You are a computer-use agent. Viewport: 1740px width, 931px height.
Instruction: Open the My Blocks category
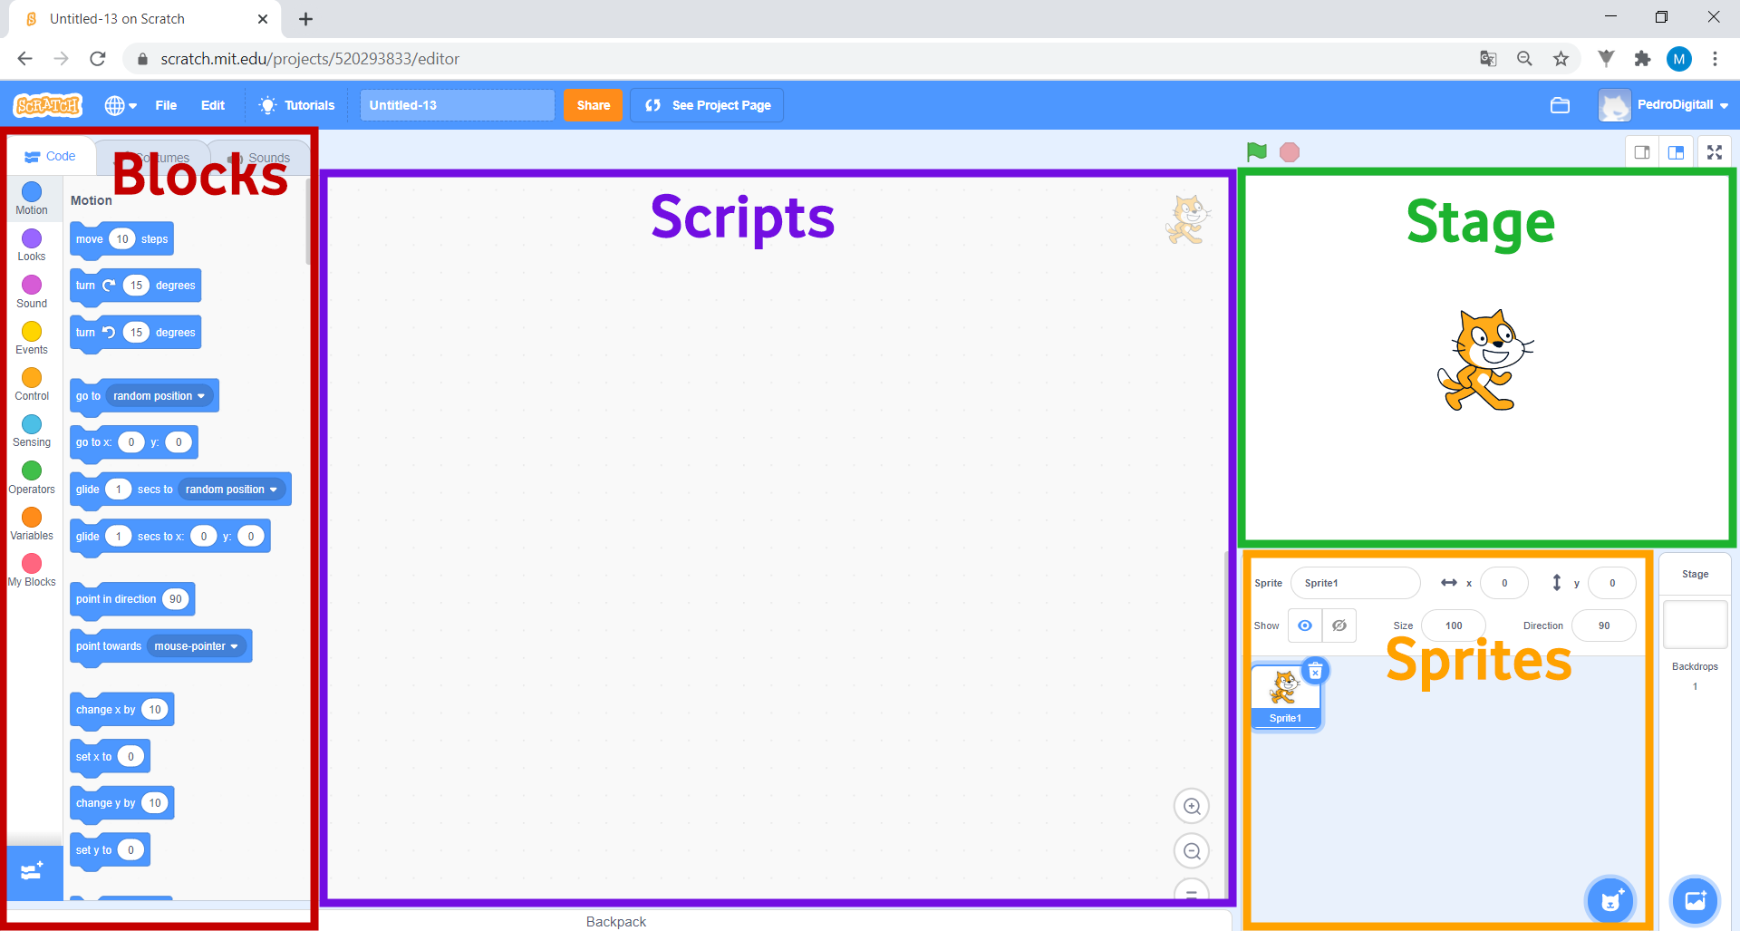(x=32, y=570)
